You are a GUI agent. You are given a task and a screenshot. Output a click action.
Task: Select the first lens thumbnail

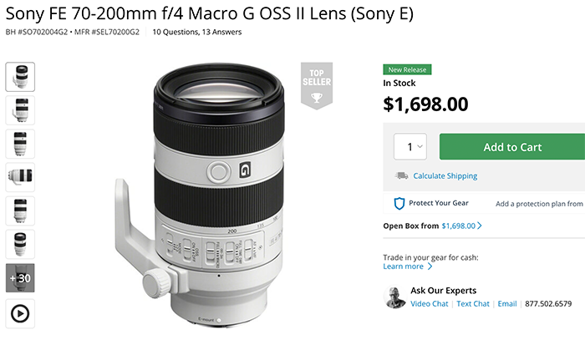tap(20, 77)
